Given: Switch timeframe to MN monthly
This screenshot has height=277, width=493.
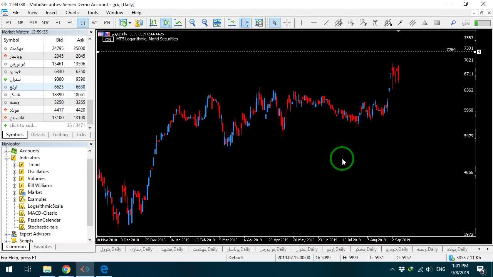Looking at the screenshot, I should pos(107,23).
